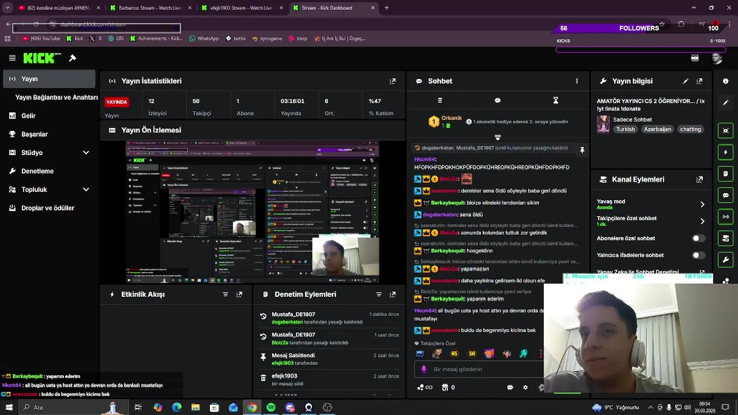Click the info icon in right sidebar

click(x=726, y=81)
